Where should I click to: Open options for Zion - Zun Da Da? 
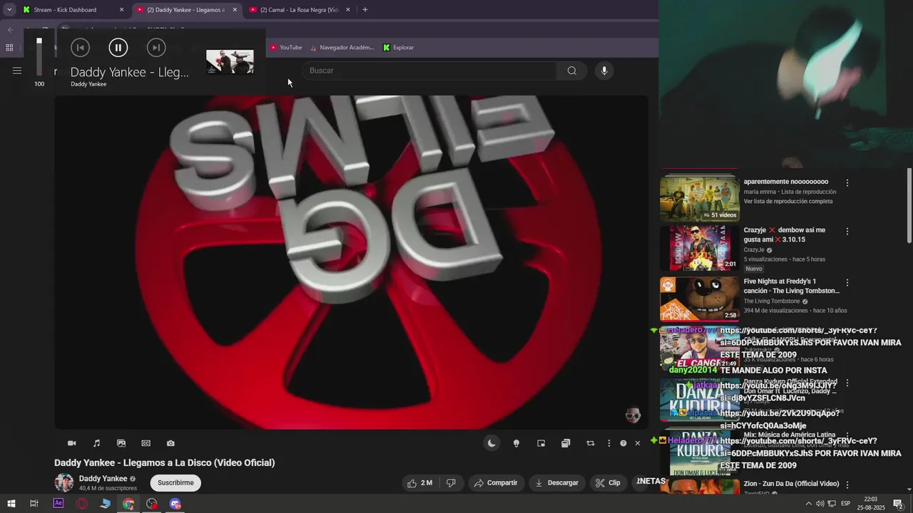[847, 484]
